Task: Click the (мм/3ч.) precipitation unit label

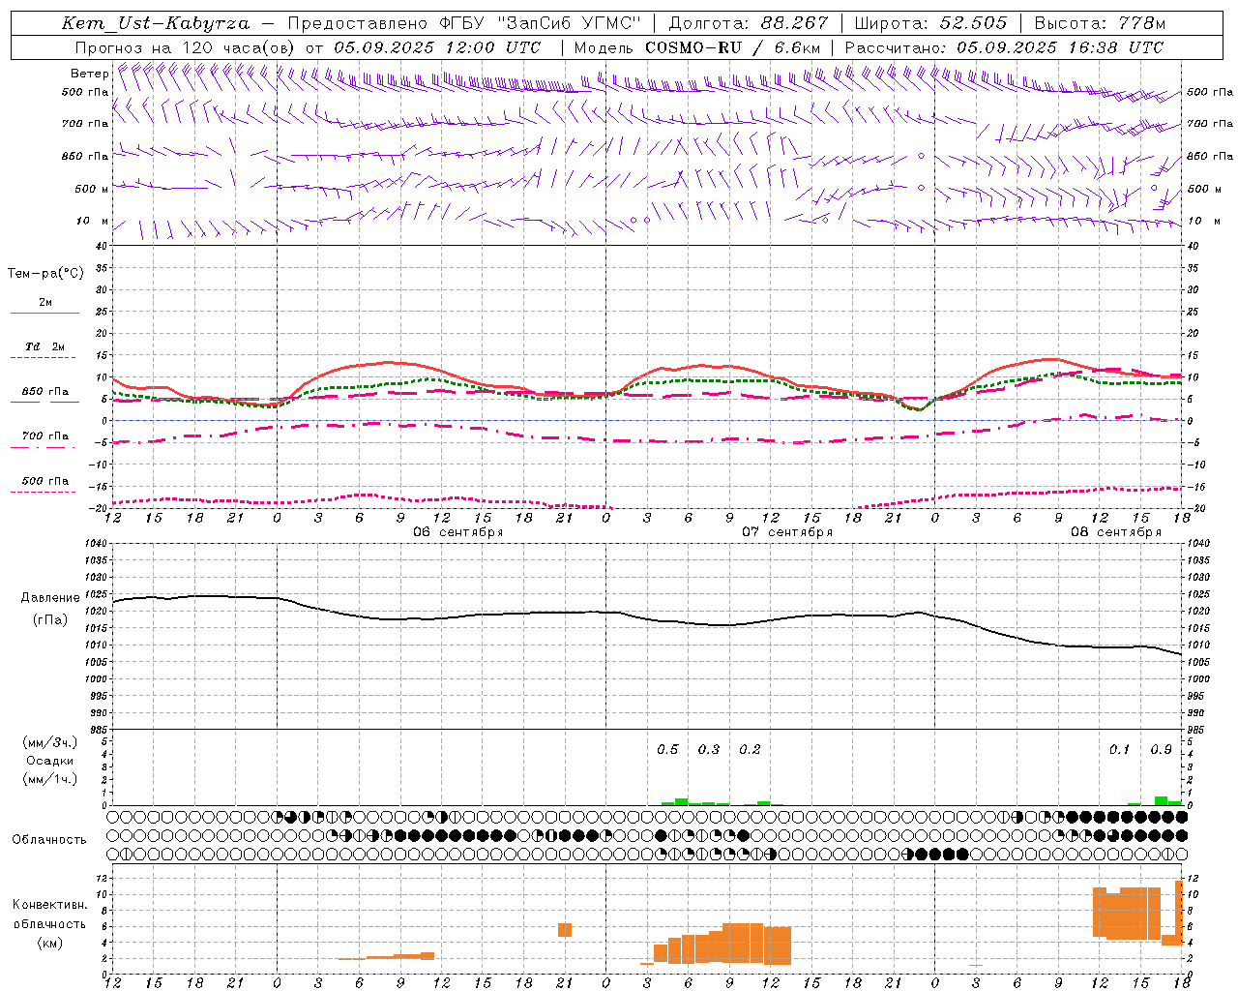Action: [x=50, y=742]
